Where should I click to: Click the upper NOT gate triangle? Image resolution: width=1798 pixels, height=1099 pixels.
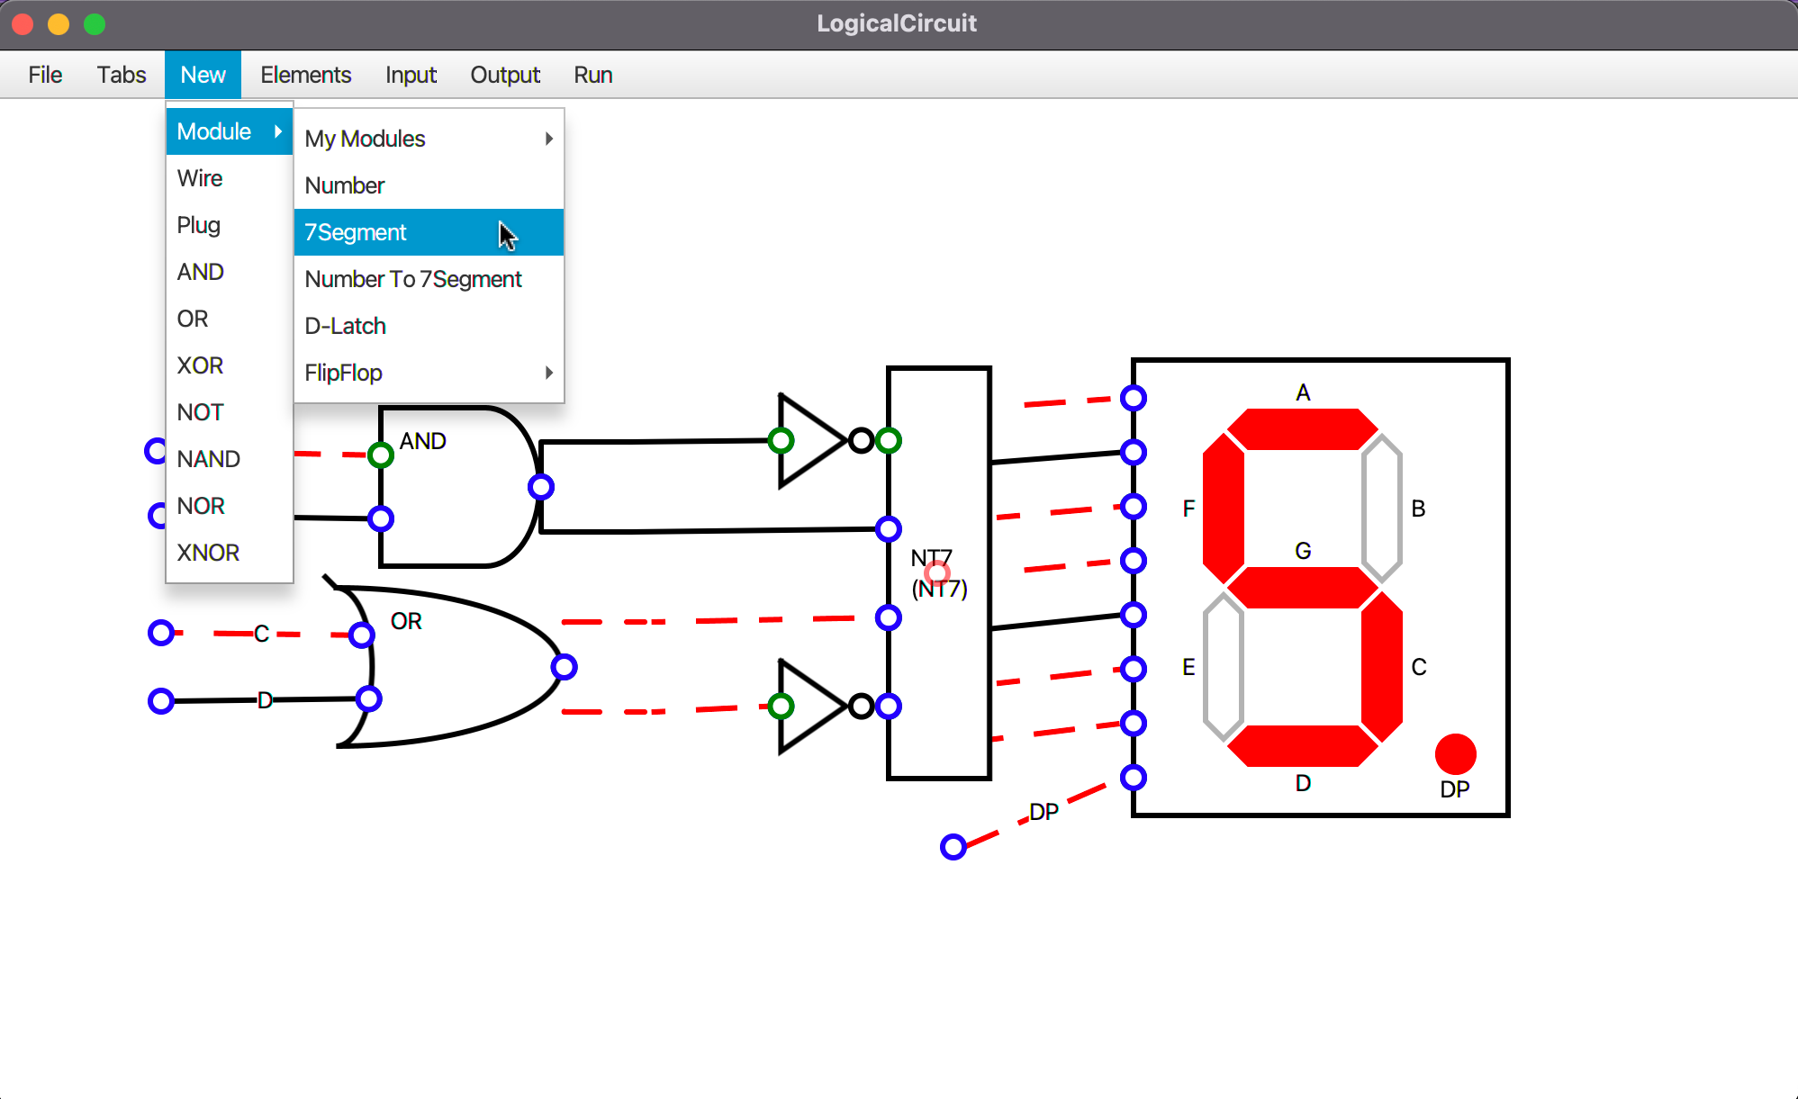pyautogui.click(x=806, y=441)
